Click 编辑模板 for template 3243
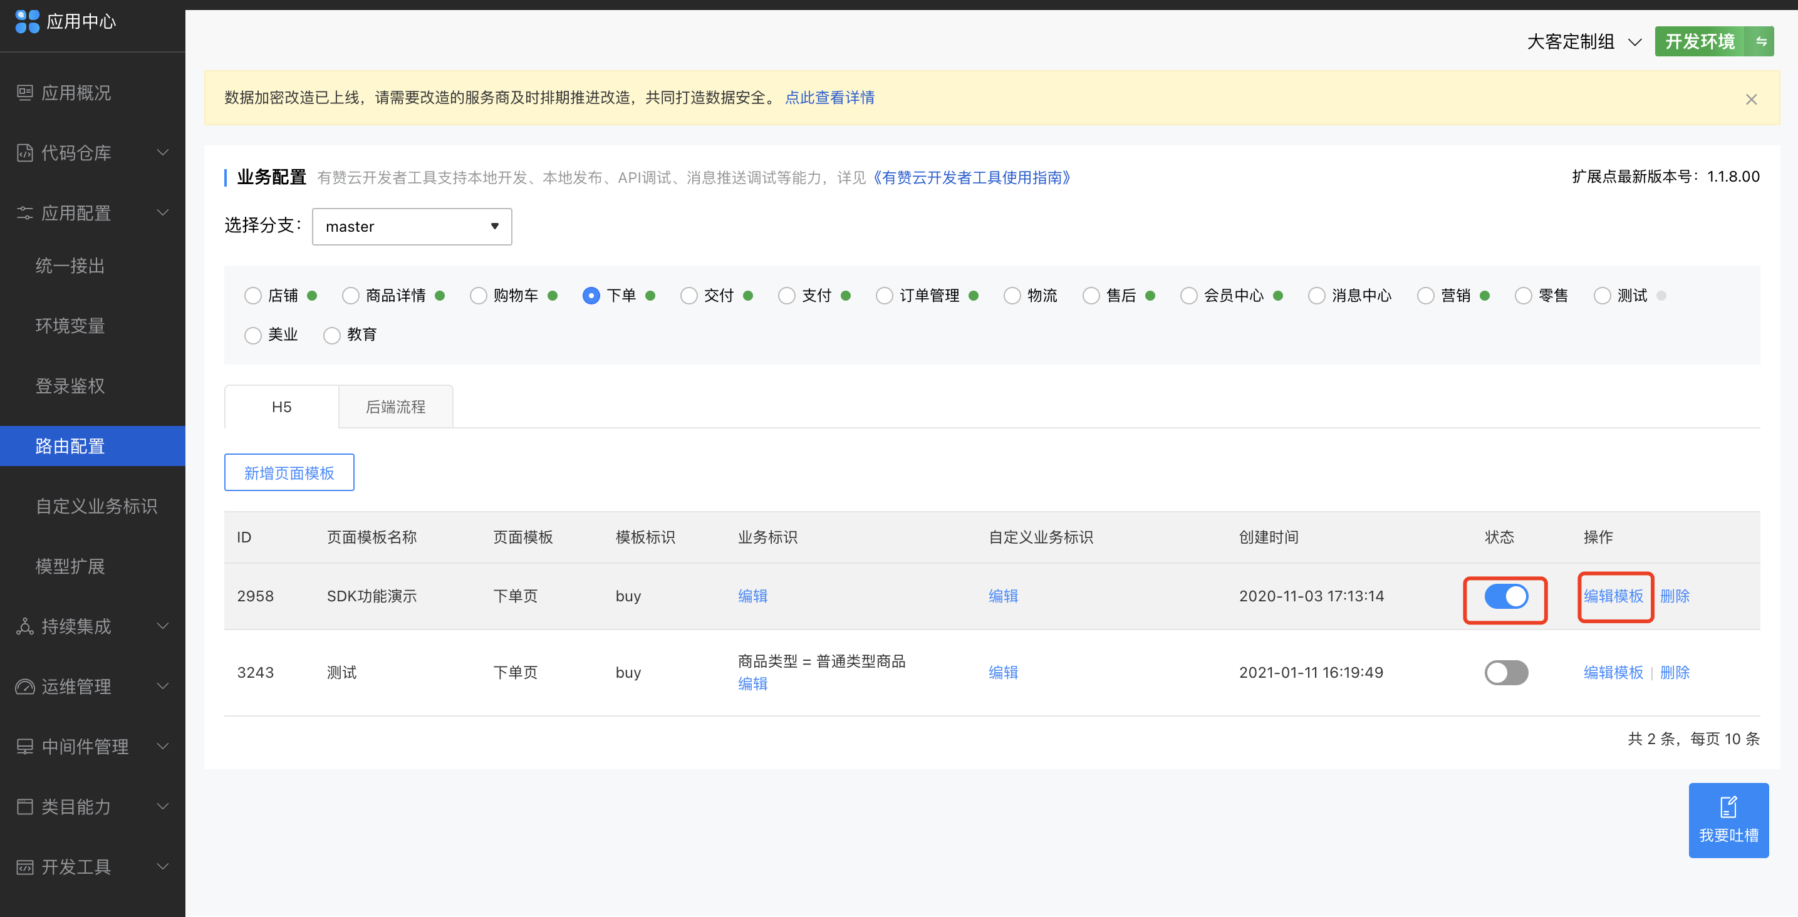The width and height of the screenshot is (1798, 917). pos(1613,673)
